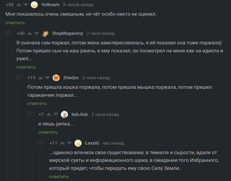
Task: Collapse LexxiG's comment thread
Action: pyautogui.click(x=40, y=142)
